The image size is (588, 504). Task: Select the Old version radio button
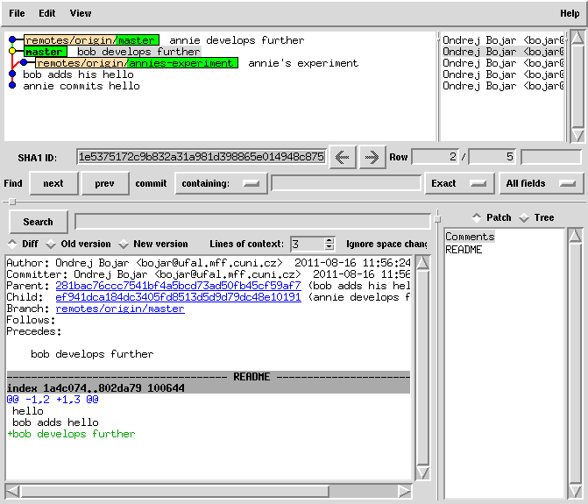click(x=51, y=244)
